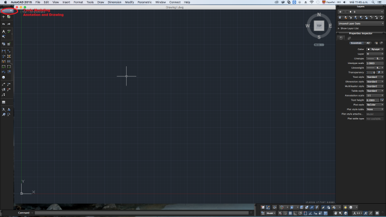
Task: Toggle Object Snap in the status bar
Action: point(306,213)
